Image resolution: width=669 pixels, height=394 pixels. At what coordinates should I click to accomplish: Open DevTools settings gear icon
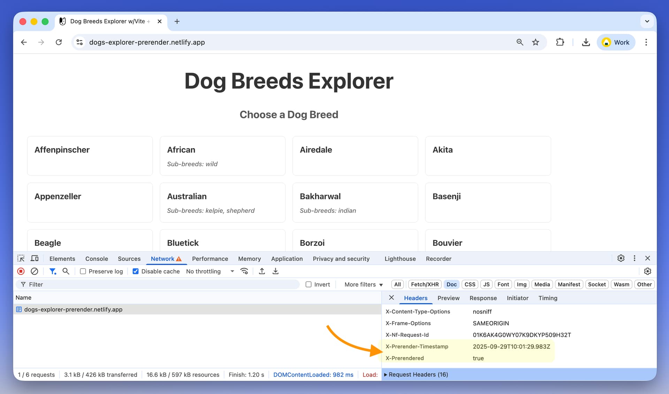pos(621,258)
